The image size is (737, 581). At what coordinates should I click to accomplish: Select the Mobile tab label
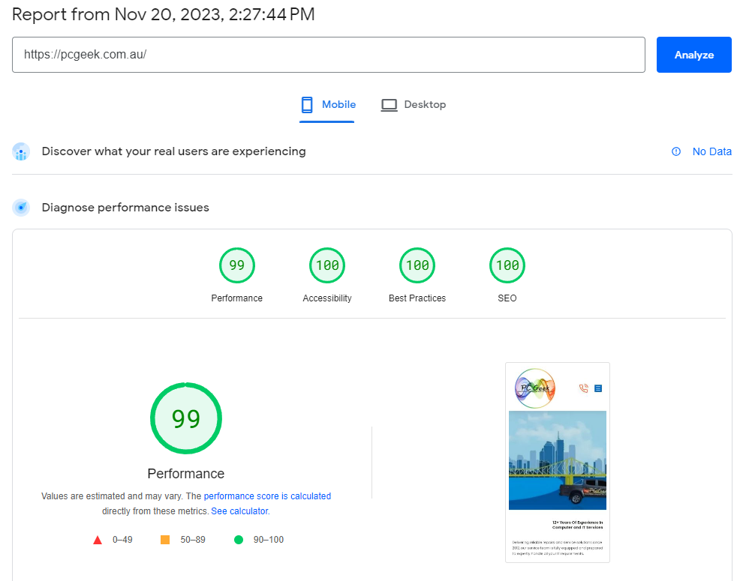tap(338, 105)
